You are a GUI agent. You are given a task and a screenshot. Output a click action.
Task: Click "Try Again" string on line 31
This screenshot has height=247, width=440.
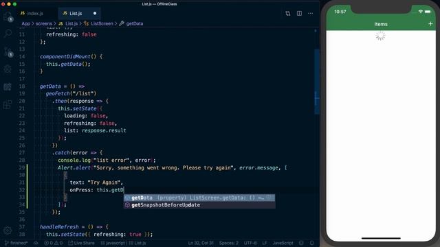104,183
